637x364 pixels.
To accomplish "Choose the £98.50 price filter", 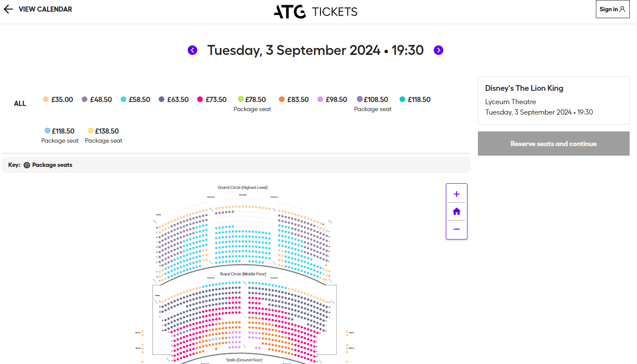I will (332, 99).
